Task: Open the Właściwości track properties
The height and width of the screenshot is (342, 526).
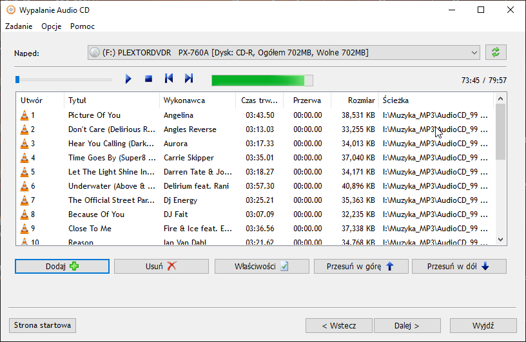Action: tap(262, 266)
